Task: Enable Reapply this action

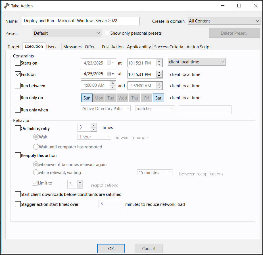Action: pyautogui.click(x=18, y=155)
